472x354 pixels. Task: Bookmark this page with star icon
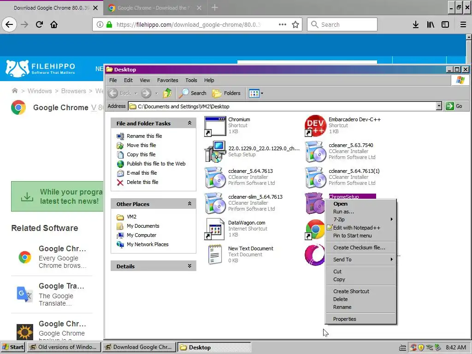(295, 24)
